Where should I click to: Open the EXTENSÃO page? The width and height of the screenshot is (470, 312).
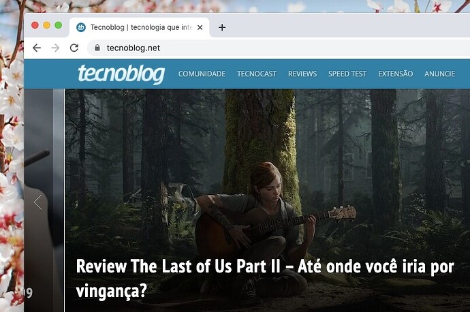pos(395,74)
